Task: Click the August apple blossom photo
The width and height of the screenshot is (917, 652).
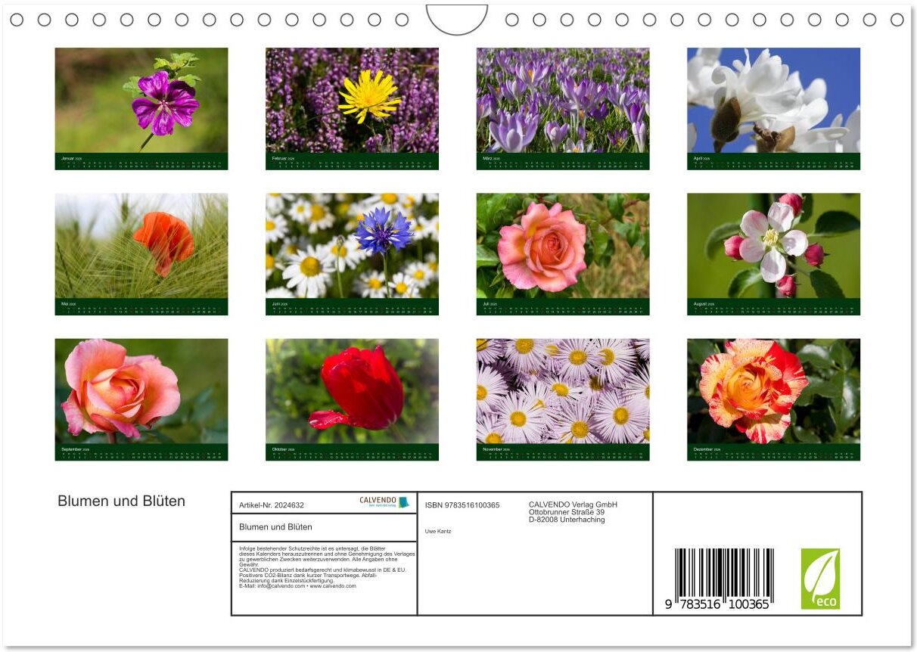Action: [x=773, y=246]
